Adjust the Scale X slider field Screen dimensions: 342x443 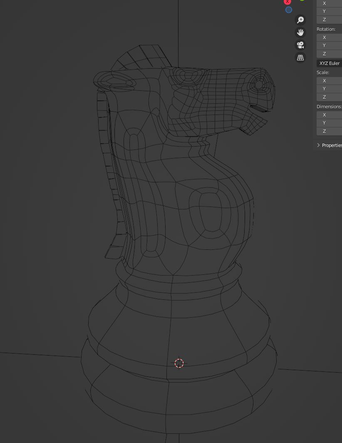(x=329, y=80)
